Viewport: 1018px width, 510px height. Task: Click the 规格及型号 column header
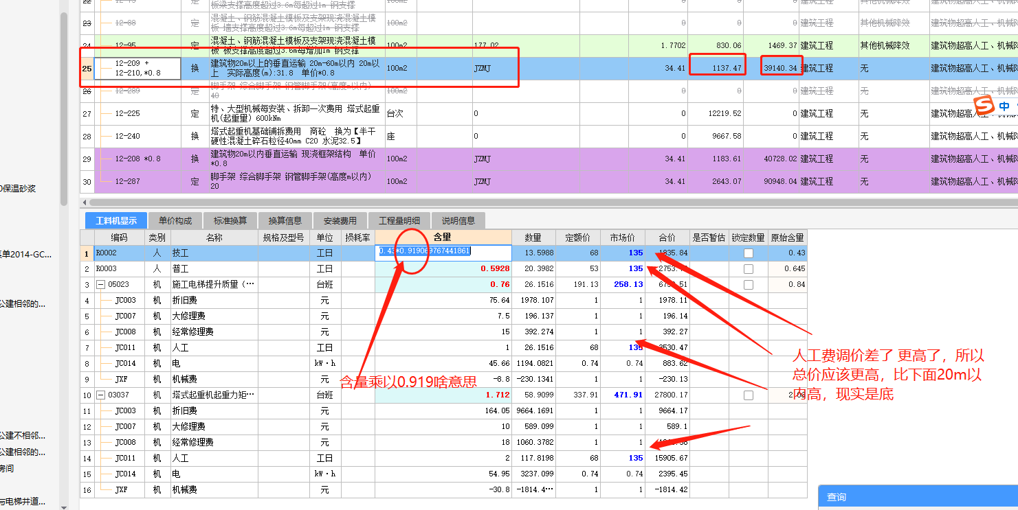pyautogui.click(x=284, y=237)
